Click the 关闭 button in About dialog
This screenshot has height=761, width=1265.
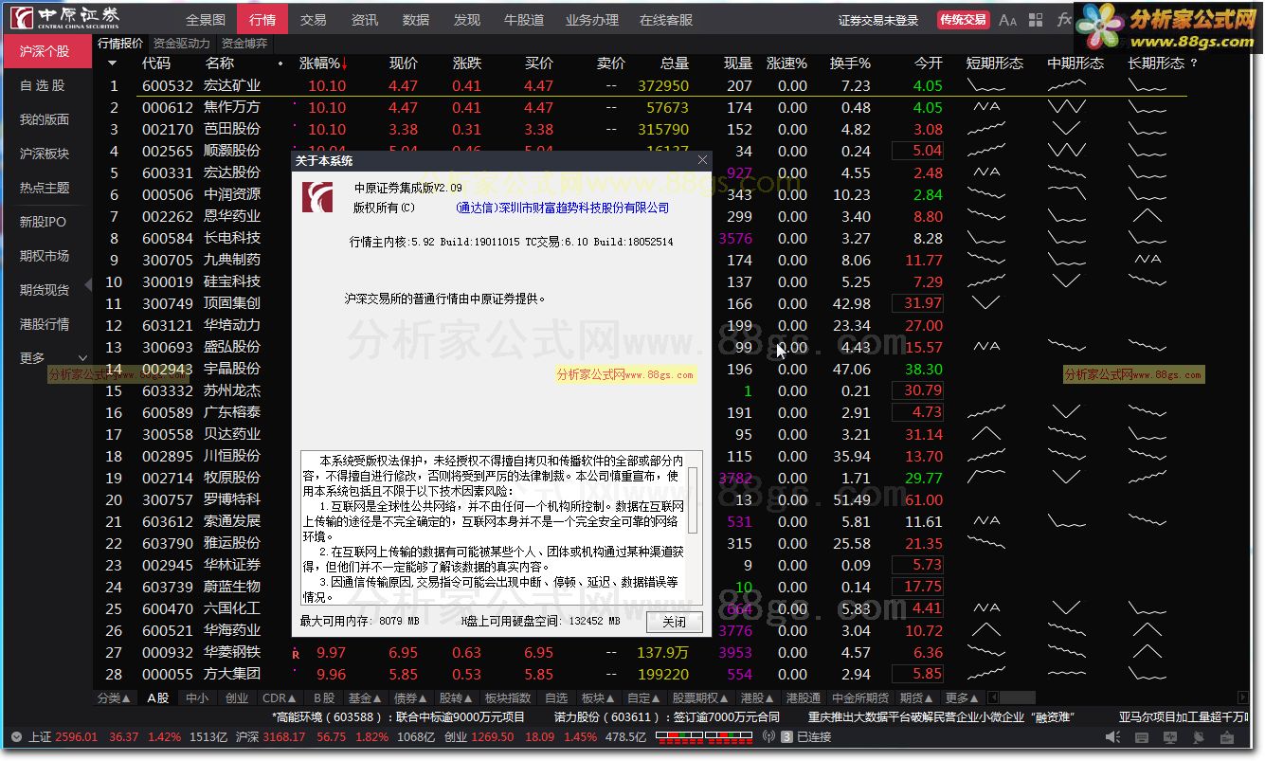click(x=675, y=622)
